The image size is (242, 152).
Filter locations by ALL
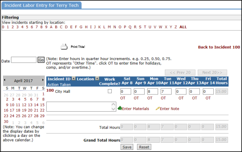pyautogui.click(x=183, y=27)
